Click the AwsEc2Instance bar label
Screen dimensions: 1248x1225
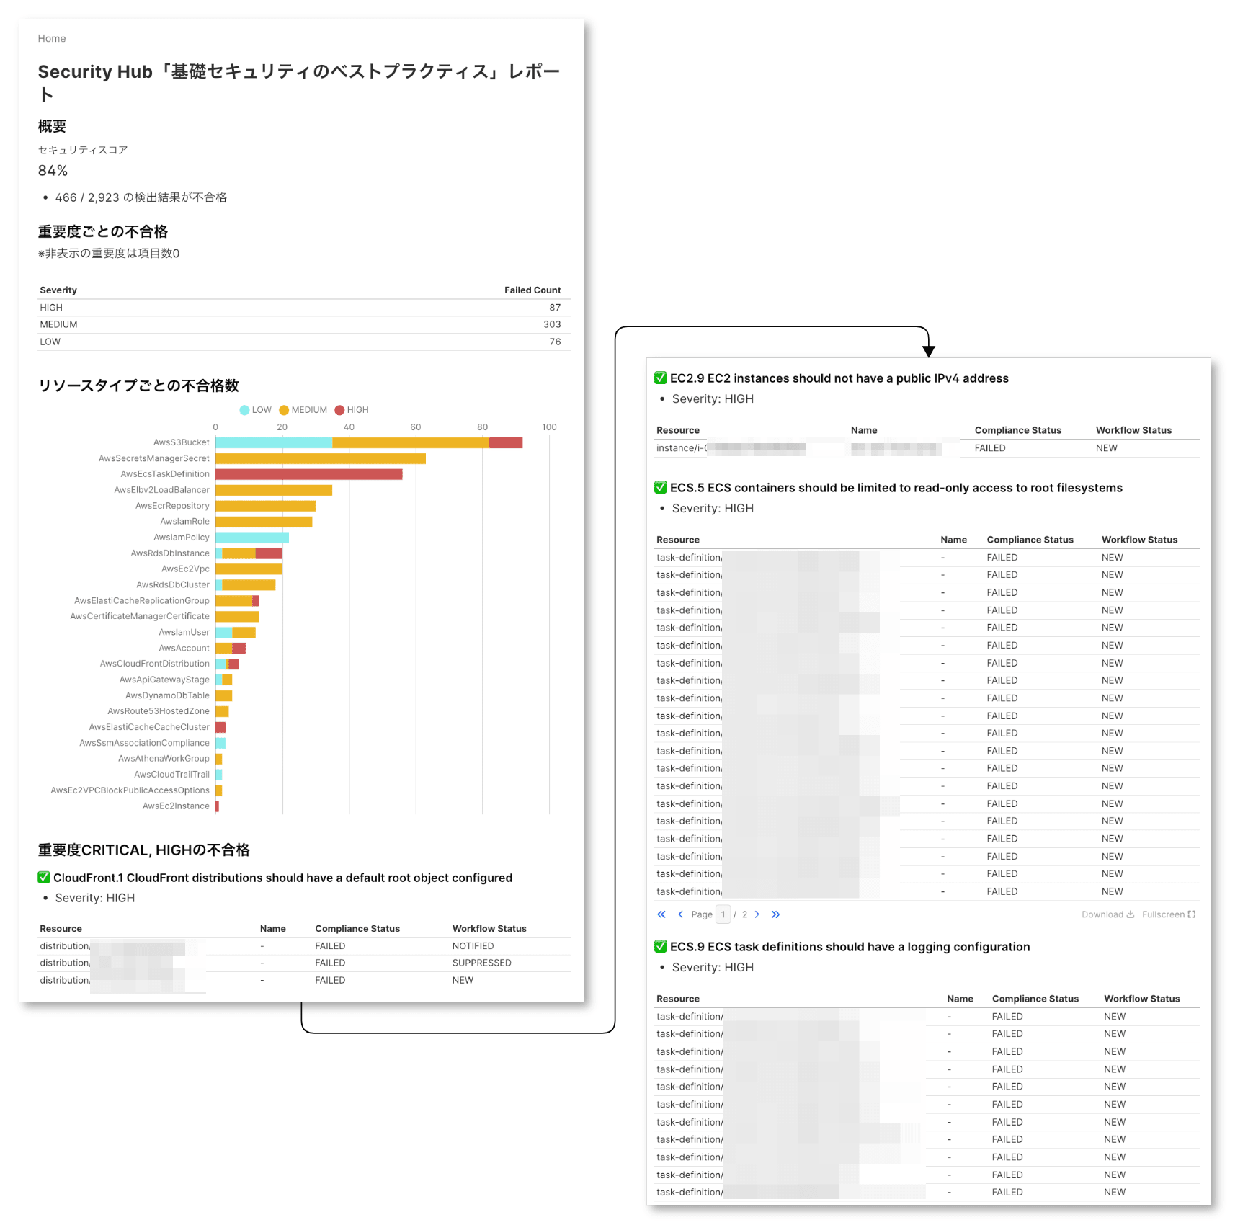[177, 806]
